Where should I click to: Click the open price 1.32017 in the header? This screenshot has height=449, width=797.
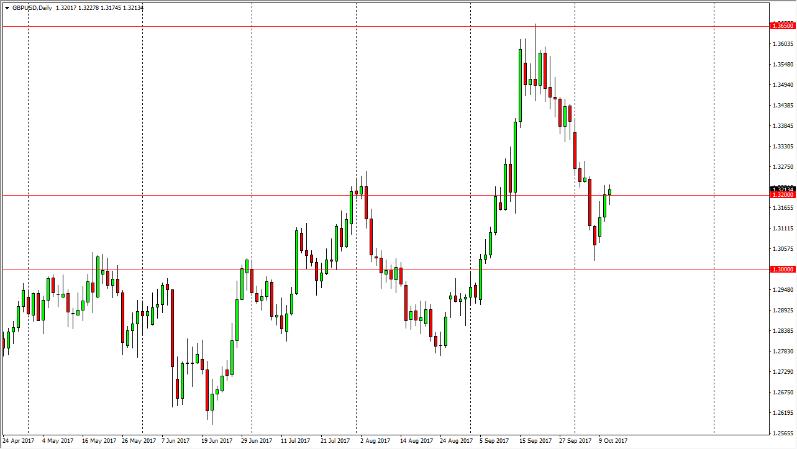click(x=66, y=7)
